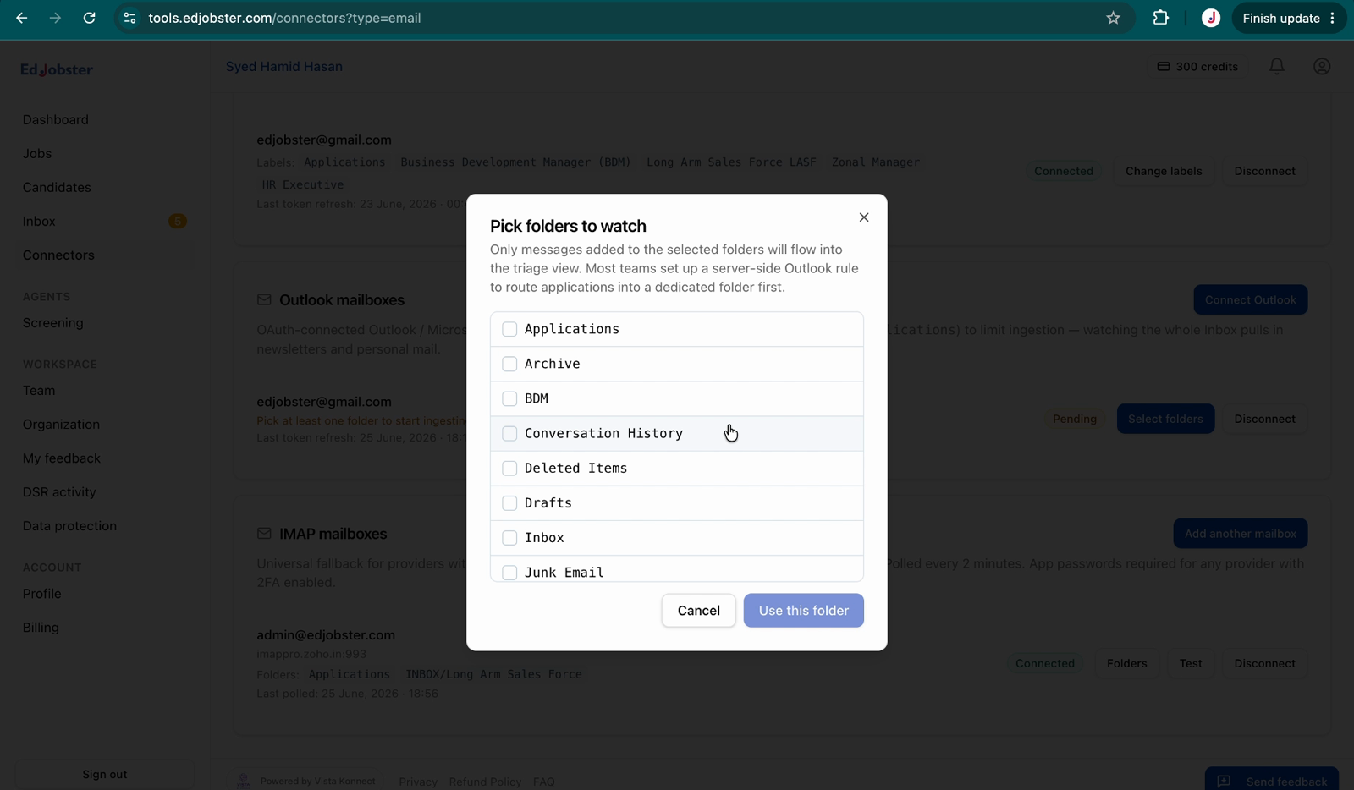The height and width of the screenshot is (790, 1354).
Task: Open Inbox in sidebar
Action: (x=39, y=222)
